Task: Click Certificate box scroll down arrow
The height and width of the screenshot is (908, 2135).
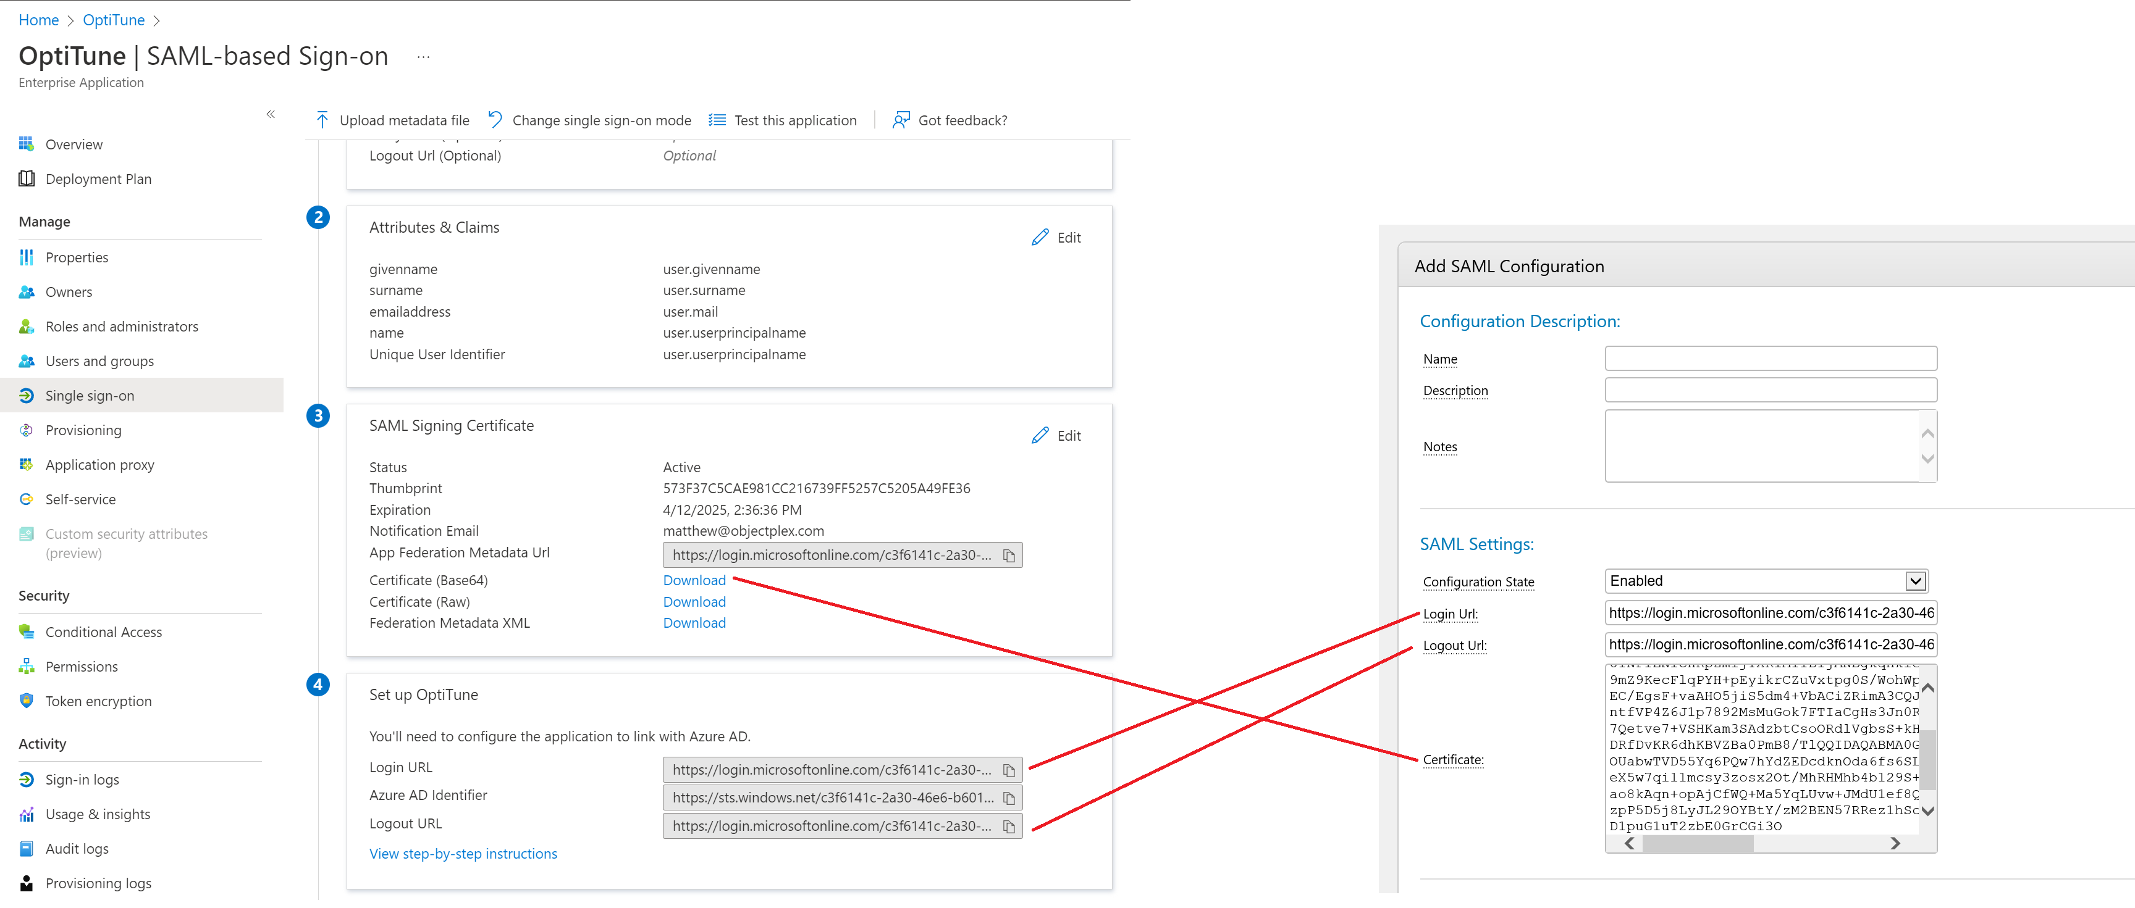Action: 1928,812
